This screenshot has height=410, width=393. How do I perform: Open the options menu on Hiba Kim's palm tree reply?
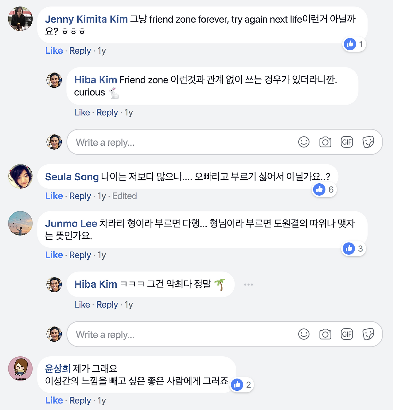tap(248, 284)
